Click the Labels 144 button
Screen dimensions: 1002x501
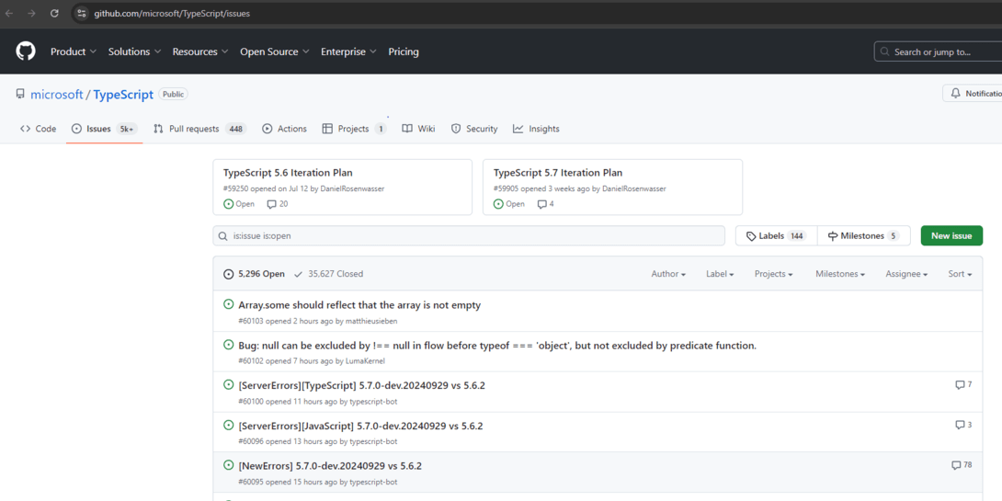(x=776, y=235)
